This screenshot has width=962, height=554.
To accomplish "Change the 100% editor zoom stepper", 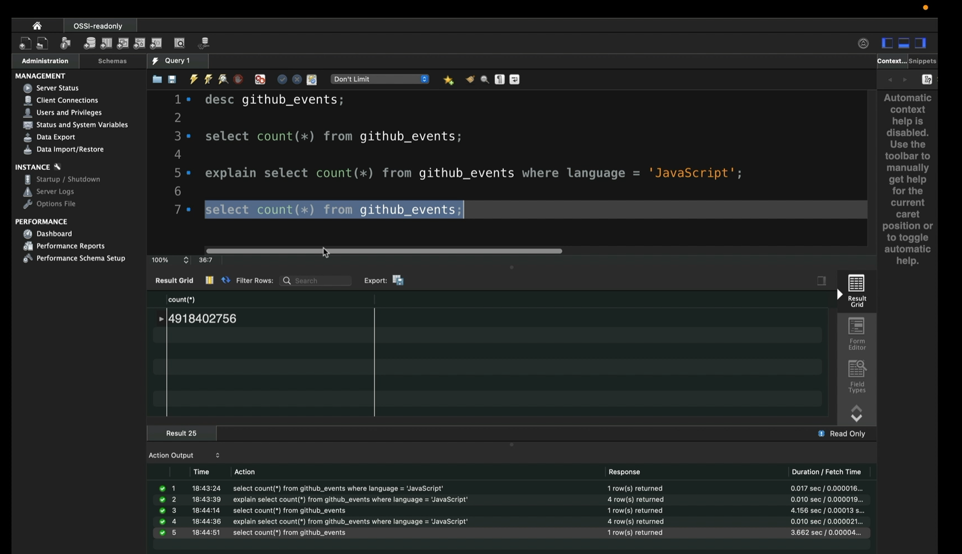I will pos(186,260).
